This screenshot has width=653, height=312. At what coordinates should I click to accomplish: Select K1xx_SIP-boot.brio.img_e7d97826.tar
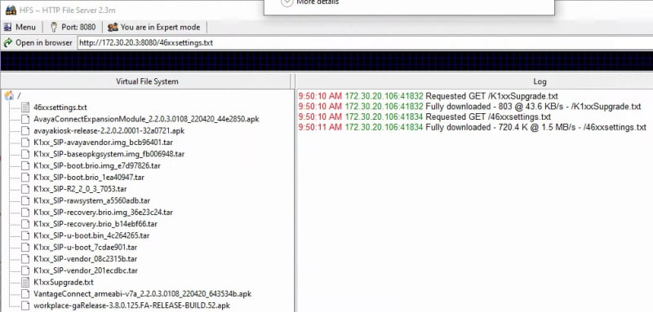click(97, 165)
